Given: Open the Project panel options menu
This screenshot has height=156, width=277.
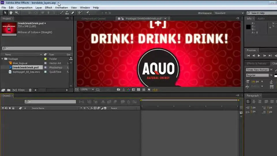Looking at the screenshot, I should pos(67,18).
